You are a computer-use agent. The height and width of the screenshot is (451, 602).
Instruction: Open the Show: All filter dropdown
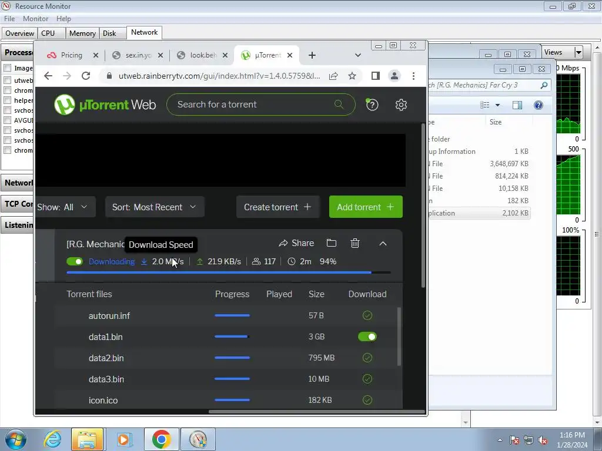65,207
